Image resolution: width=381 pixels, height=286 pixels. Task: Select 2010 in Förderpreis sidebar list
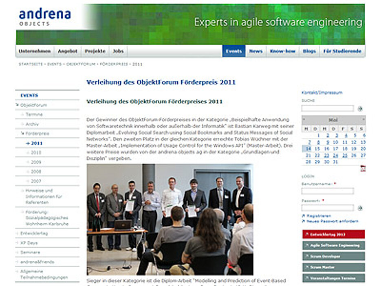36,153
